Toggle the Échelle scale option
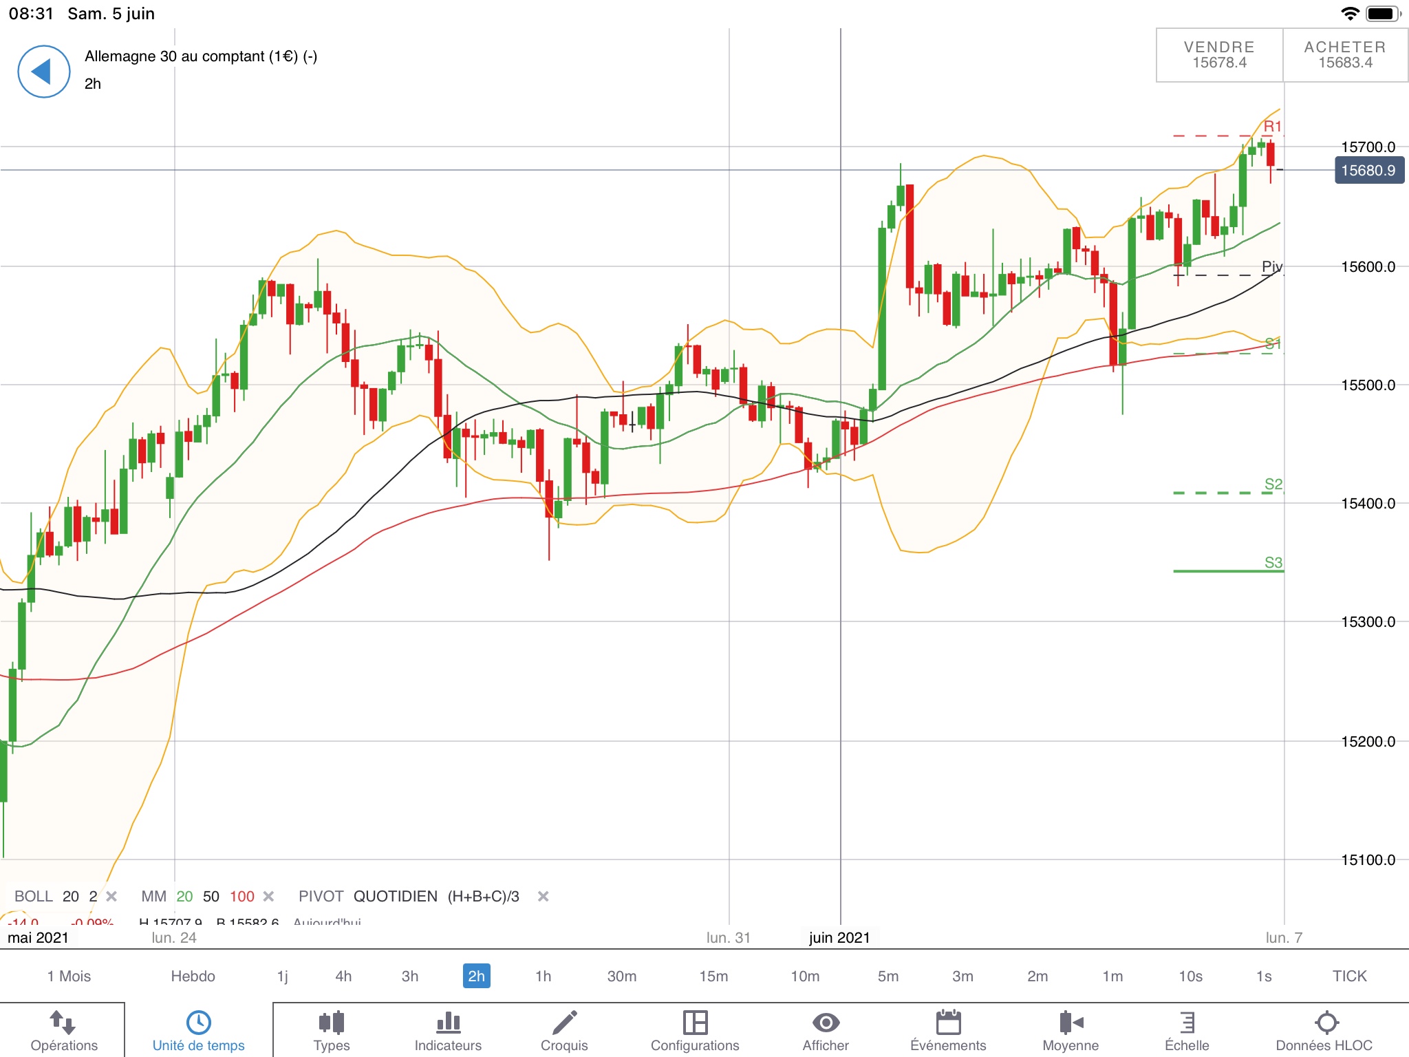The width and height of the screenshot is (1409, 1057). pyautogui.click(x=1187, y=1023)
